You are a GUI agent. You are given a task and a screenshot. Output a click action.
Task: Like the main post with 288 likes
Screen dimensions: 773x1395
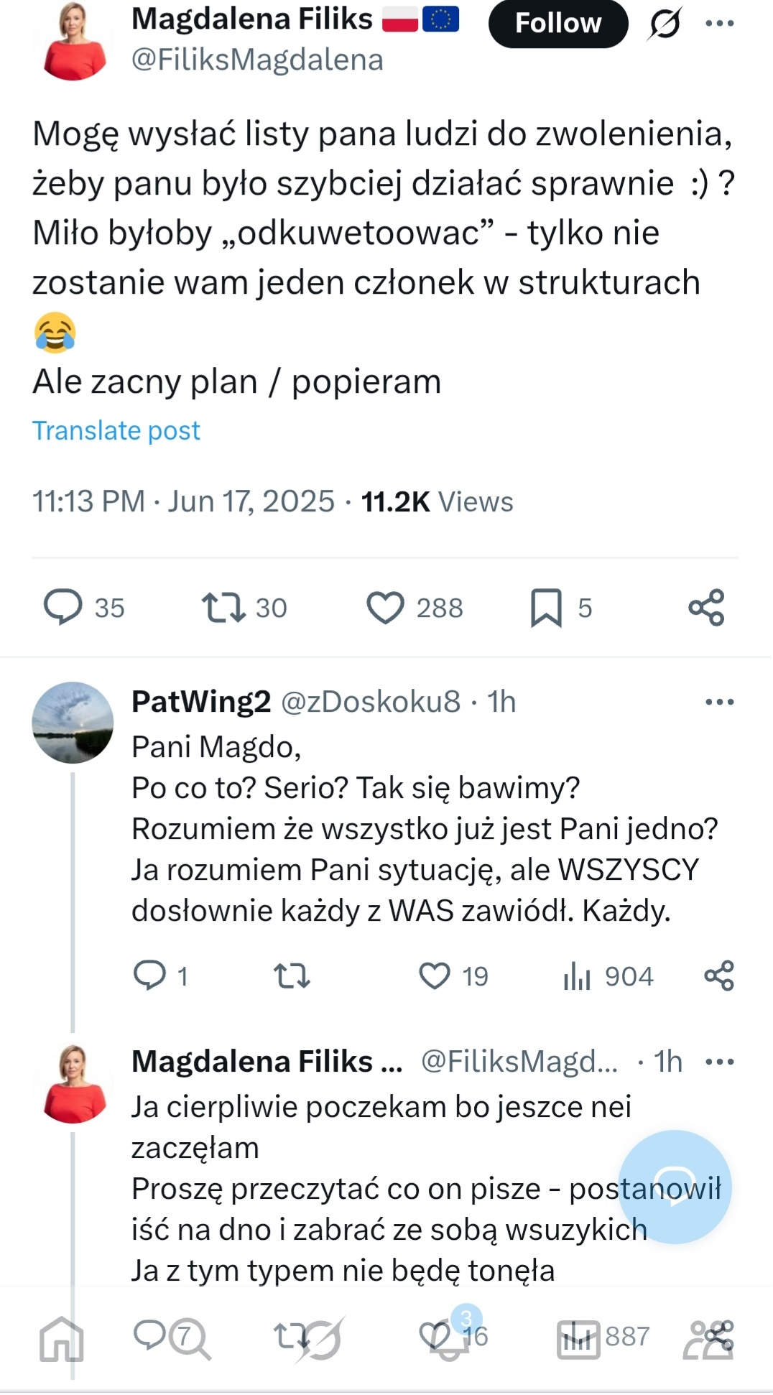(x=386, y=607)
